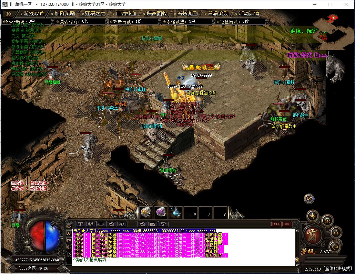355x274 pixels.
Task: Click the handshake icon in chat toolbar
Action: click(x=91, y=224)
